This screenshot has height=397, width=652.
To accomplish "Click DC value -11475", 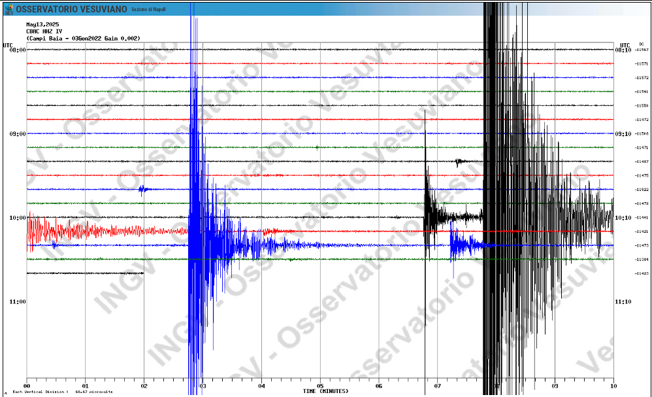I will pyautogui.click(x=642, y=176).
